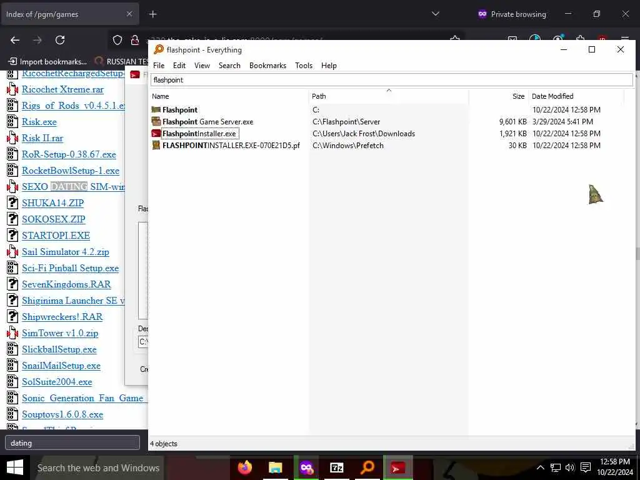640x480 pixels.
Task: Click the archive icon beside Risk II.rar
Action: coord(12,138)
